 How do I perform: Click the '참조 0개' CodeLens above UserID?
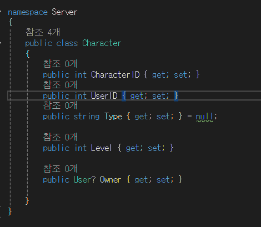(60, 85)
